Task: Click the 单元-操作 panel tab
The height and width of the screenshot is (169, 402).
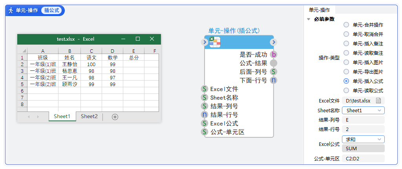Action: pos(320,10)
